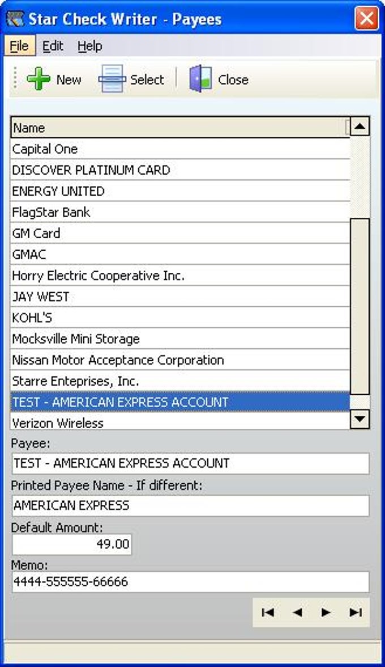Select GMAC payee row
This screenshot has height=667, width=385.
point(180,254)
